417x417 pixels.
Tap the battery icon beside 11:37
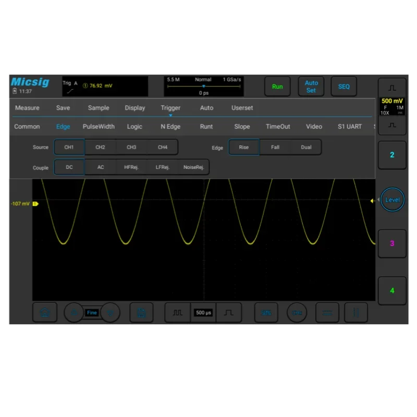[15, 91]
